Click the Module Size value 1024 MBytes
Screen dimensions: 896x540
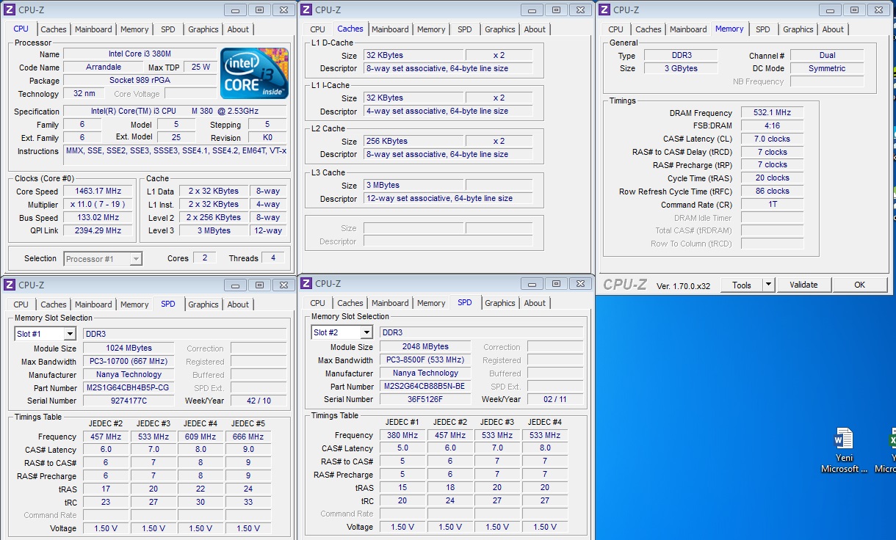pyautogui.click(x=128, y=348)
